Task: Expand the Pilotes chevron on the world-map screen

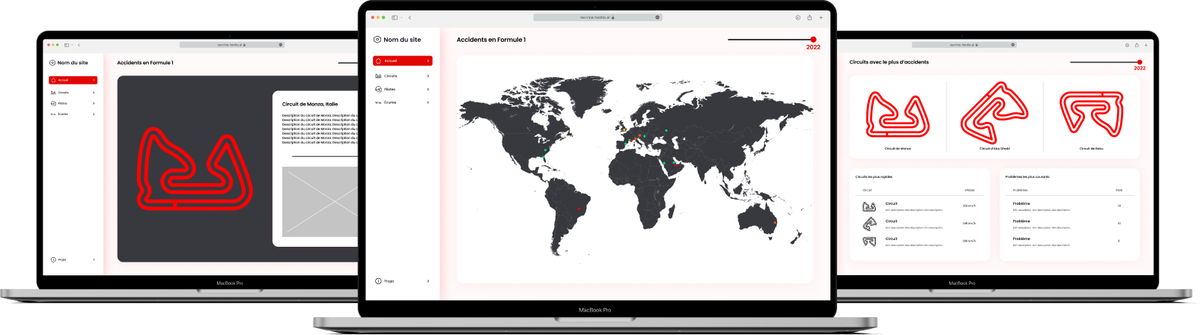Action: coord(428,89)
